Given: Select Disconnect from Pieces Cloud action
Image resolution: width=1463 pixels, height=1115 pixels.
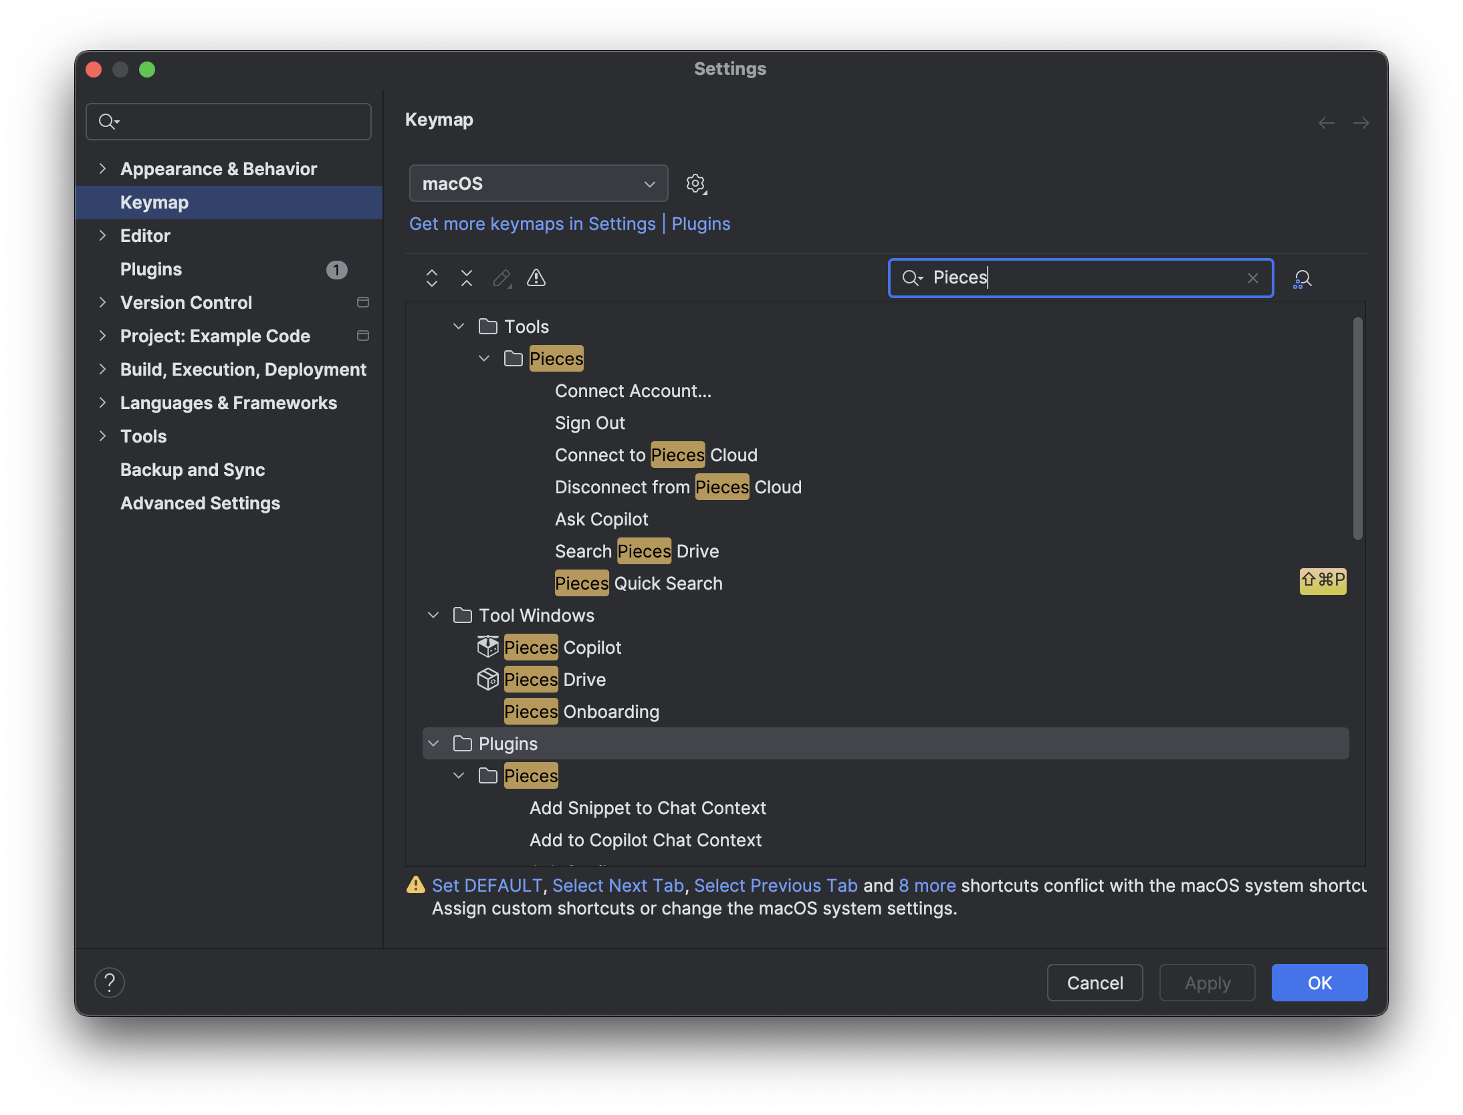Looking at the screenshot, I should [678, 487].
